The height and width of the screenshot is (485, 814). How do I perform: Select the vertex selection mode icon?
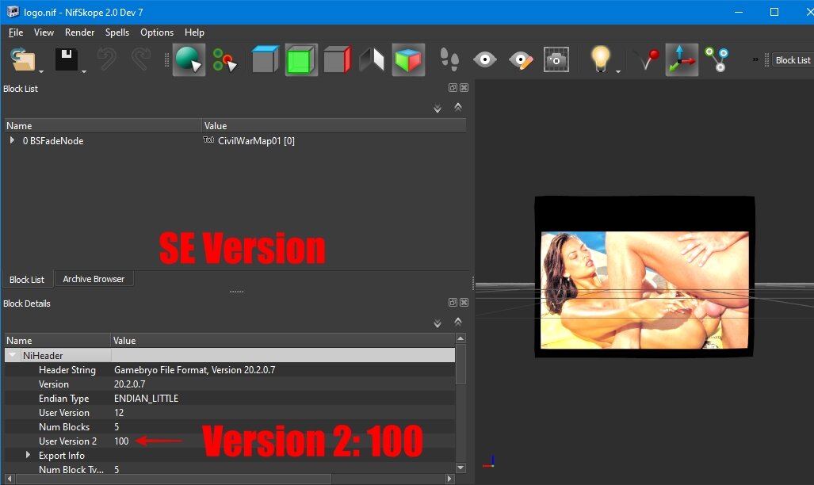point(224,59)
